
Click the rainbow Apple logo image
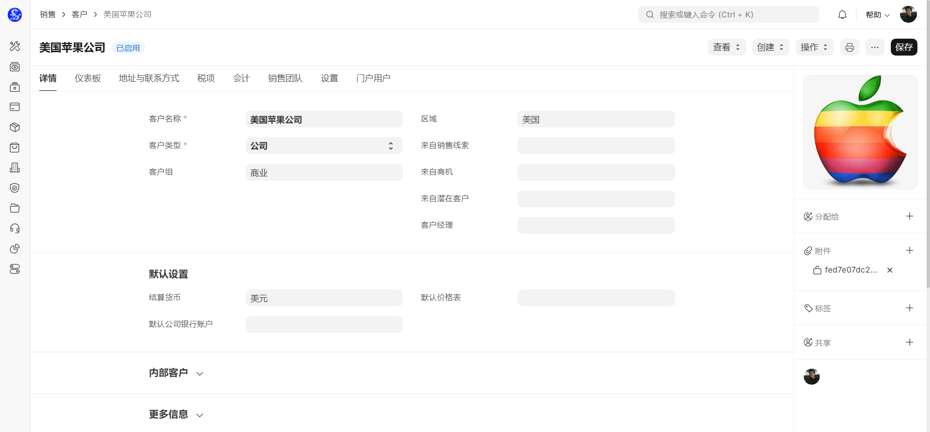pyautogui.click(x=860, y=132)
